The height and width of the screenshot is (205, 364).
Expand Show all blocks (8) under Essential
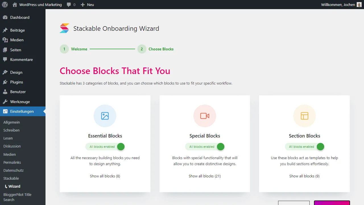point(105,176)
